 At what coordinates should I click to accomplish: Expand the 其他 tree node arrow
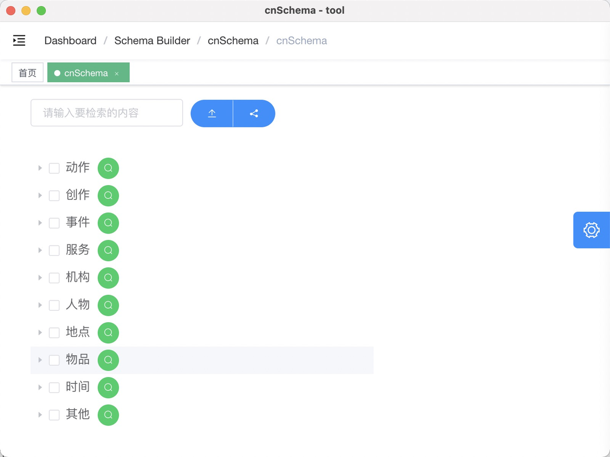coord(39,415)
